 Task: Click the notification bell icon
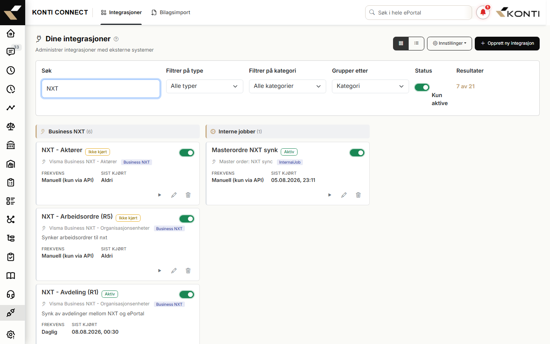pyautogui.click(x=483, y=13)
